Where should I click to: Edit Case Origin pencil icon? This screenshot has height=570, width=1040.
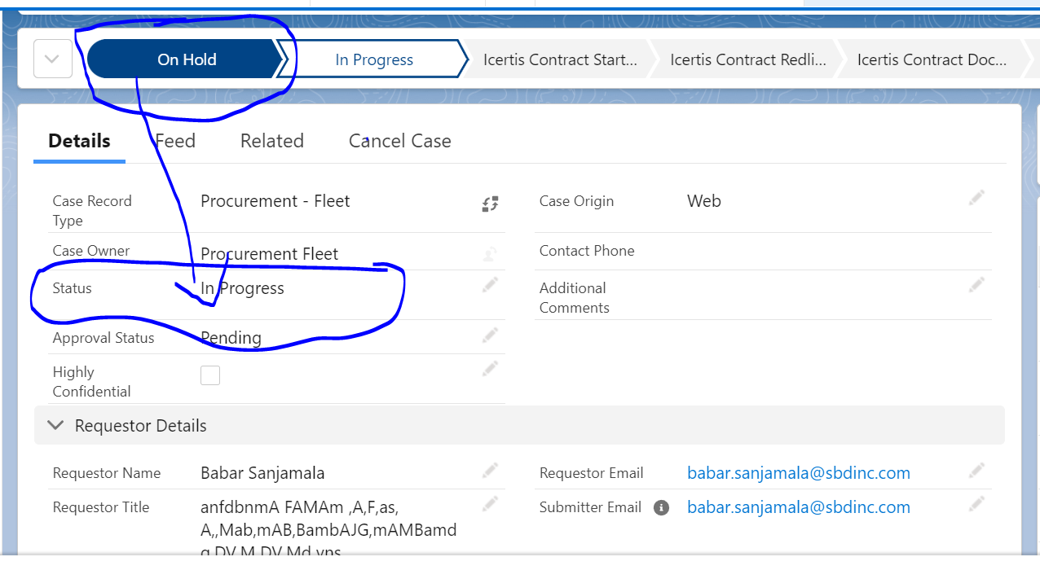coord(976,198)
